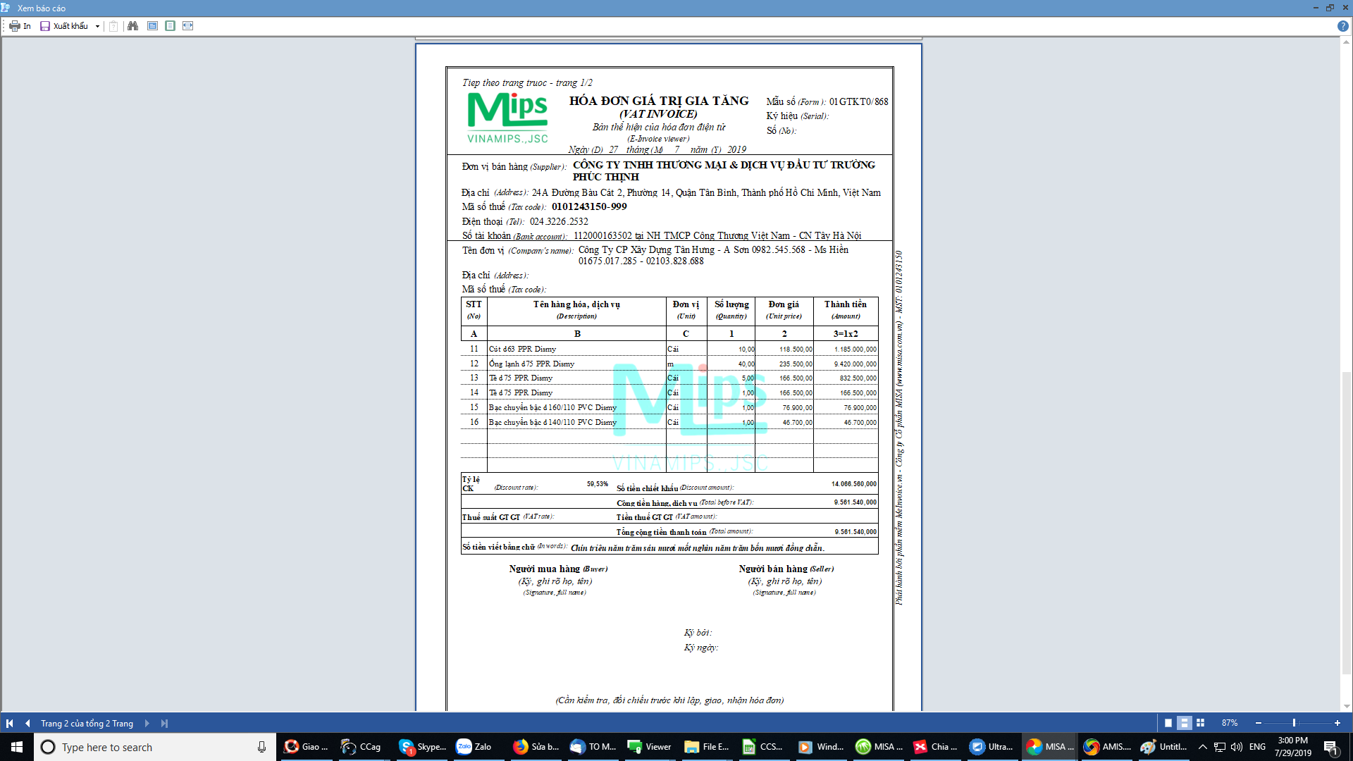Open the Viewer app in taskbar

coord(650,747)
